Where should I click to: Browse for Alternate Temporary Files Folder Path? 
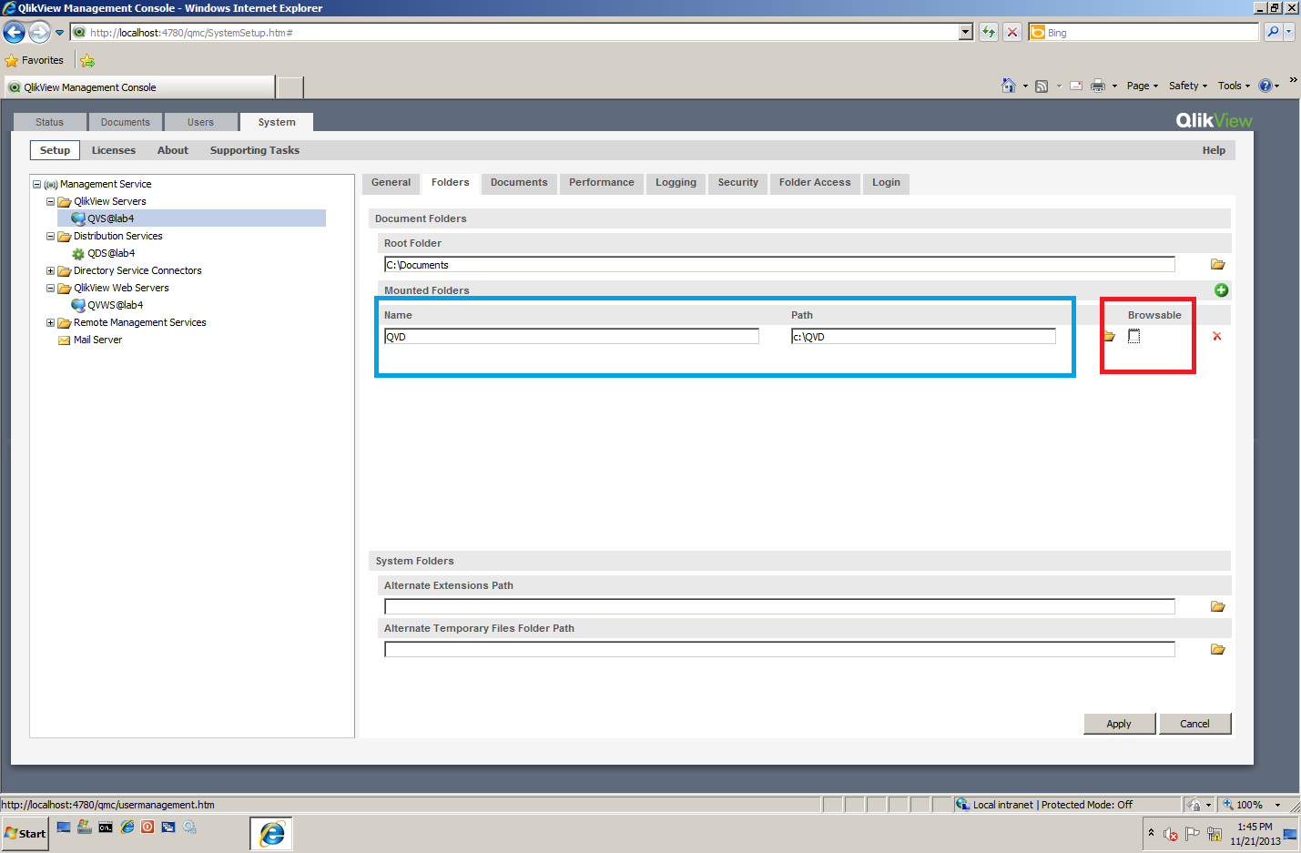1218,649
